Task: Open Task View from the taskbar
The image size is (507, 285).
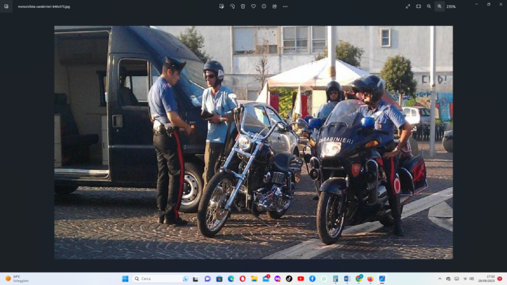Action: (x=196, y=279)
